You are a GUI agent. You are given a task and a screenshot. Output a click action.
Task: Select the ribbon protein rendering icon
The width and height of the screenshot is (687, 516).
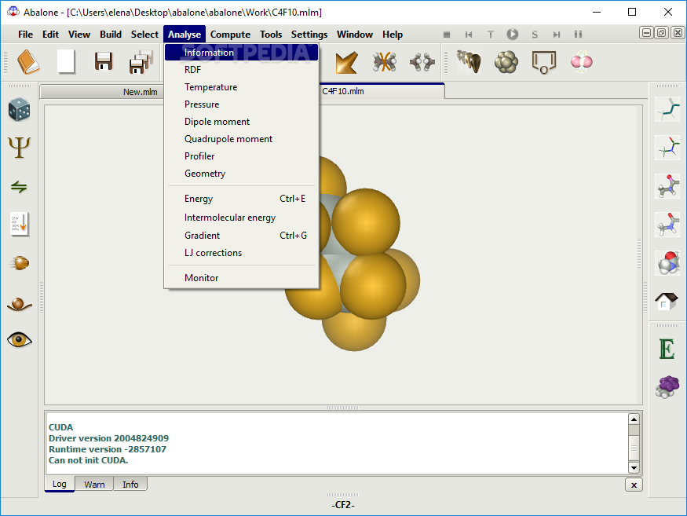pos(469,62)
